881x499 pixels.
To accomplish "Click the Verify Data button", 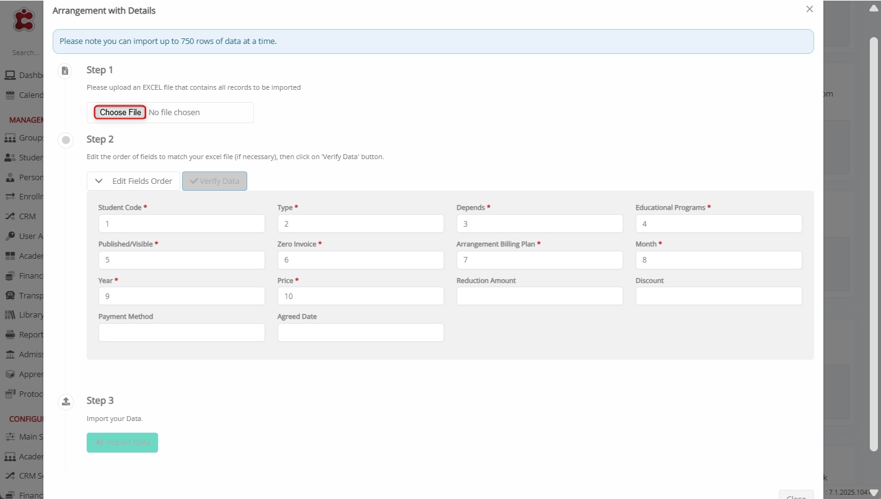I will (x=214, y=181).
